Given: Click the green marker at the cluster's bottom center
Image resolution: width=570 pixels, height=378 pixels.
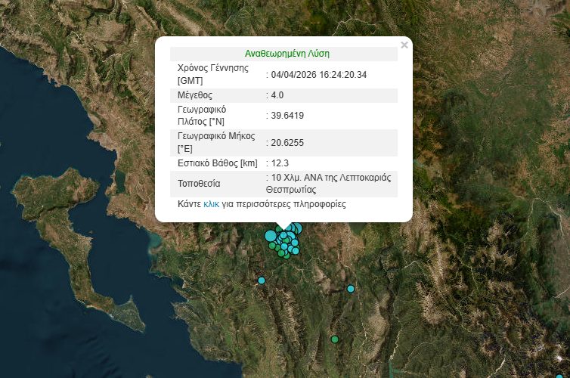Looking at the screenshot, I should pos(287,257).
